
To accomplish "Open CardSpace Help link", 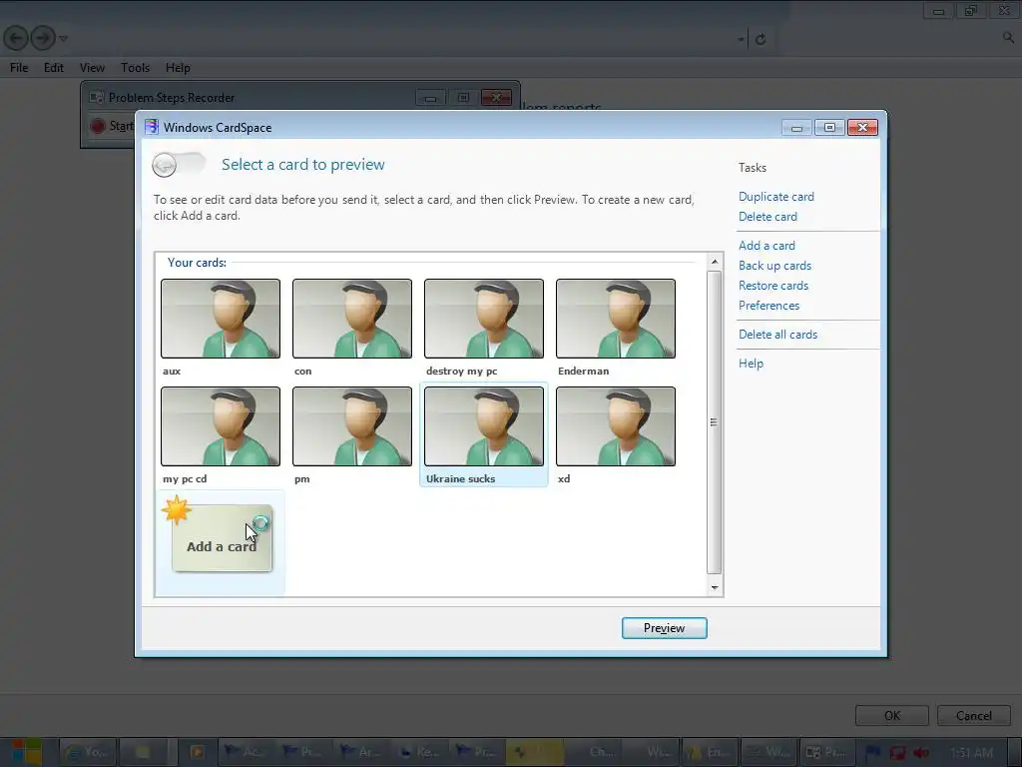I will [751, 364].
